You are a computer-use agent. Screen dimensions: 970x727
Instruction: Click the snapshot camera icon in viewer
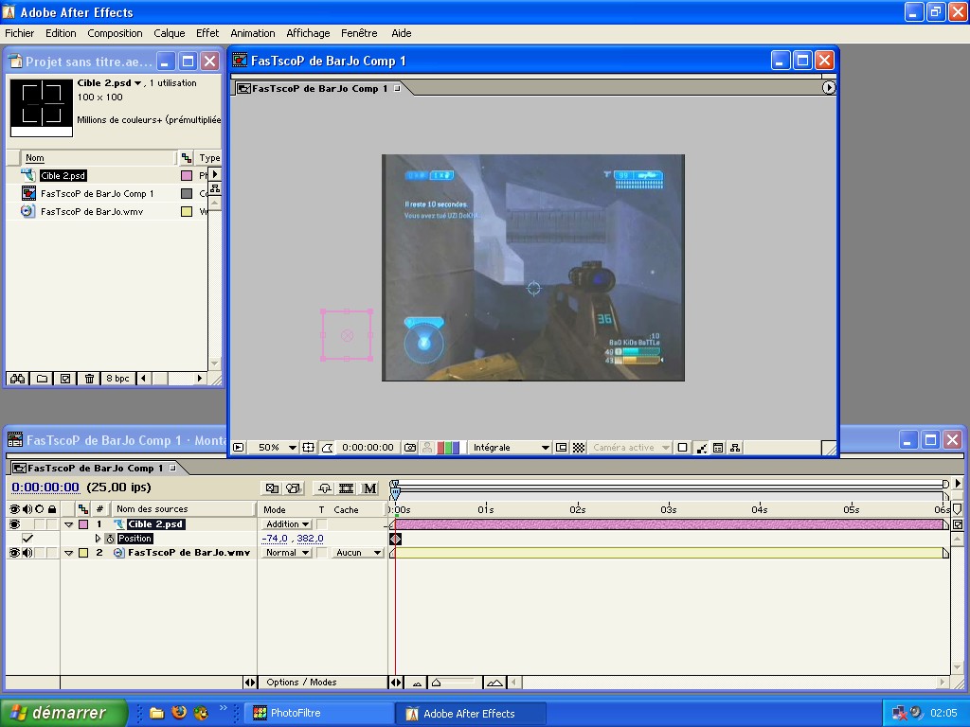pos(409,448)
